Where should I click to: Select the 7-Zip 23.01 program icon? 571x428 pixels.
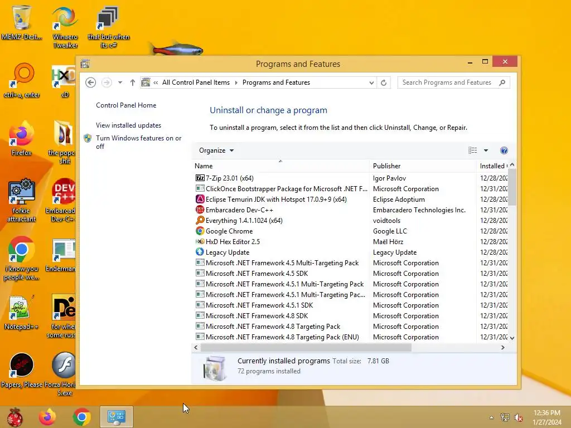[200, 178]
